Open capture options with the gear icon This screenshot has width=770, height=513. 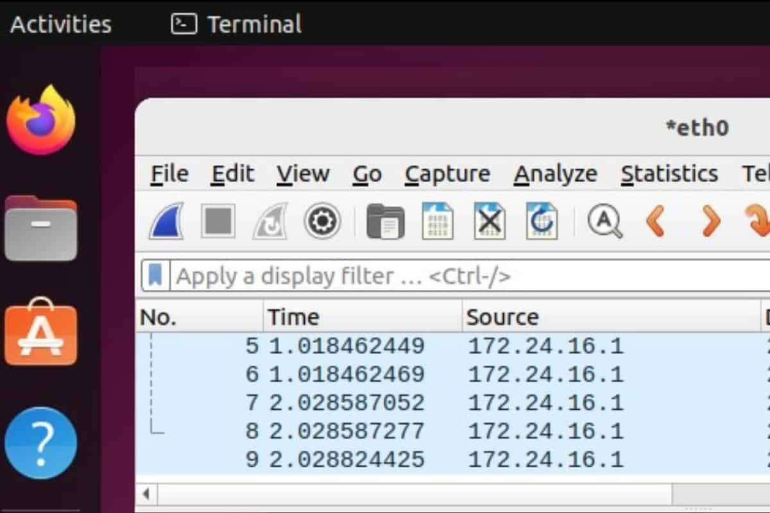pyautogui.click(x=321, y=221)
